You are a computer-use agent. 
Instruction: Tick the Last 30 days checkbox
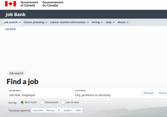(63, 102)
